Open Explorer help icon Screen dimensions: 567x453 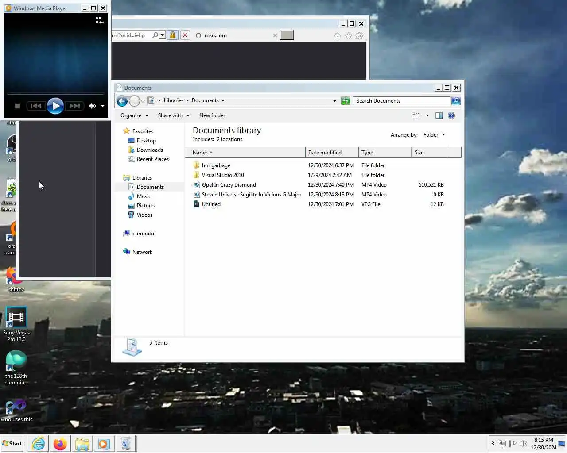coord(451,115)
